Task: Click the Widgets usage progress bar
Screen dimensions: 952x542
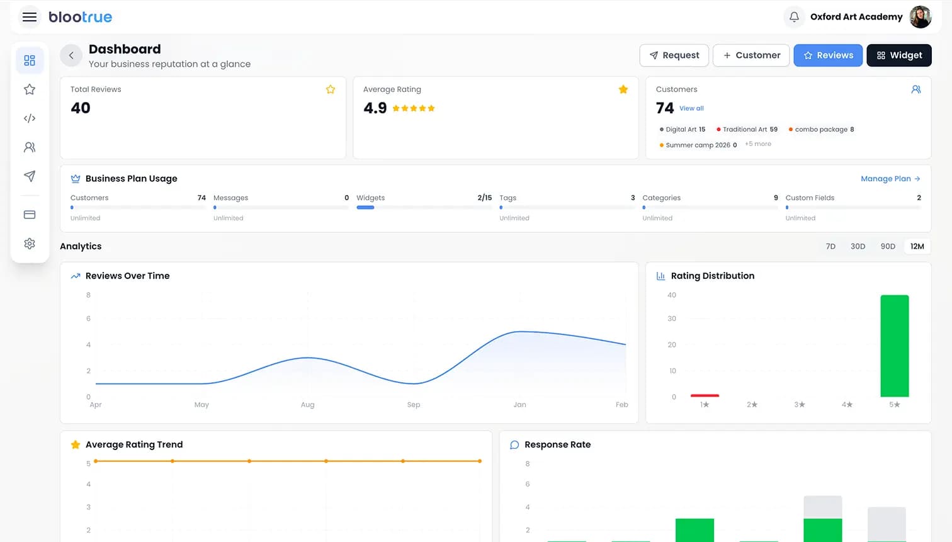Action: [x=365, y=207]
